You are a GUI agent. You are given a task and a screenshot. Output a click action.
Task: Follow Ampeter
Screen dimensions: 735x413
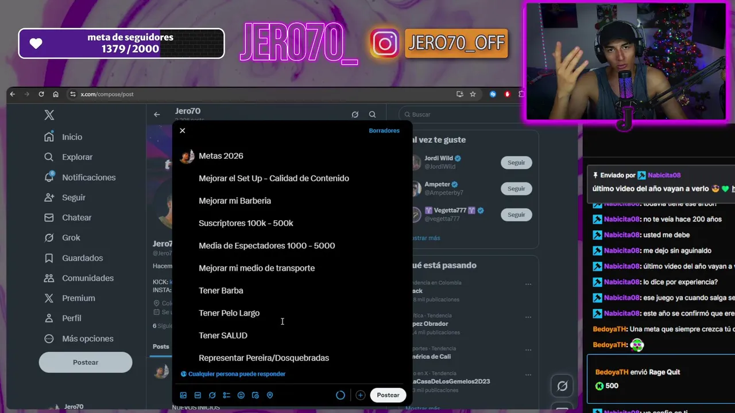click(516, 189)
